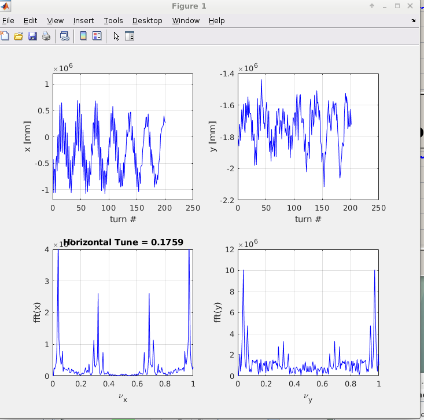The width and height of the screenshot is (424, 420).
Task: Click the New Figure toolbar icon
Action: click(x=5, y=36)
